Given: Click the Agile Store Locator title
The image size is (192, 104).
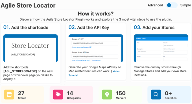Looking at the screenshot, I should [28, 6].
